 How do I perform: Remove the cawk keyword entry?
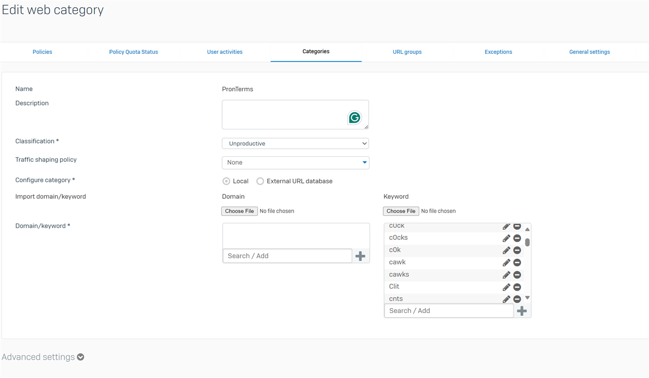click(517, 262)
